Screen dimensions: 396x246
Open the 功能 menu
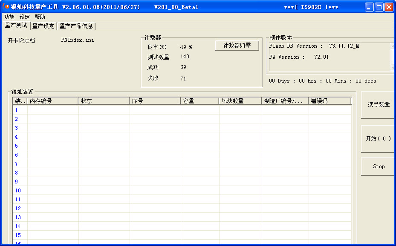(9, 17)
